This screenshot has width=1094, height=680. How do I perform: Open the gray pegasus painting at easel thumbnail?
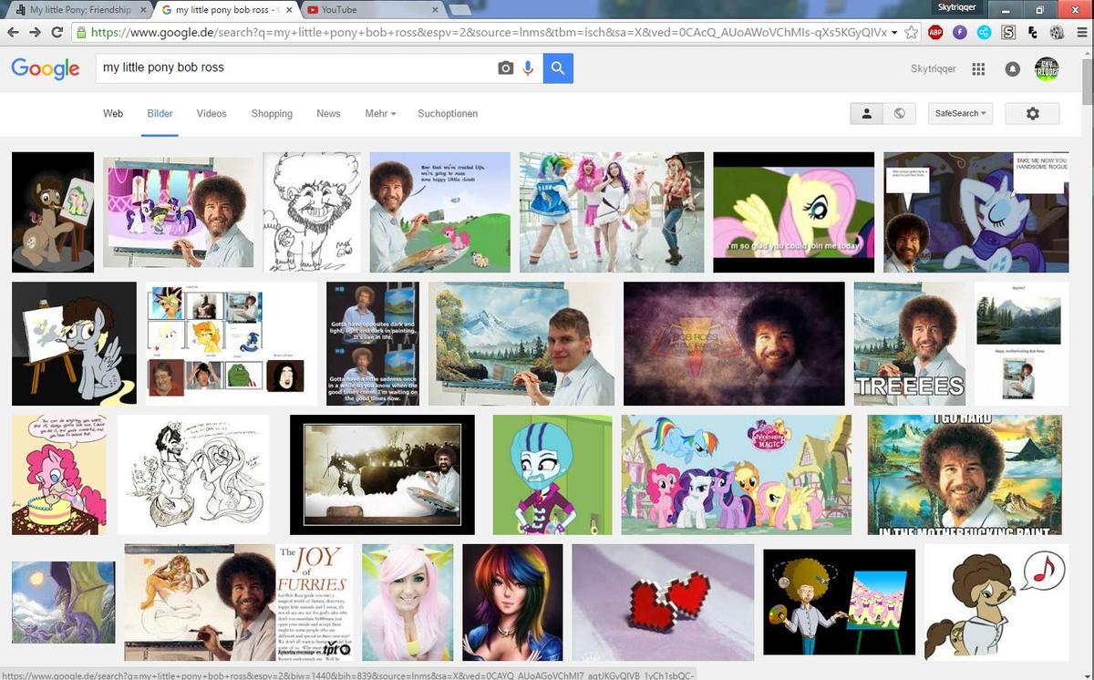pyautogui.click(x=74, y=344)
